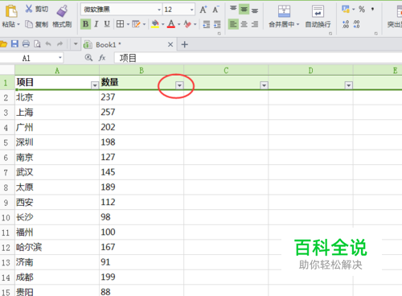
Task: Click the decrease font size icon
Action: [x=215, y=10]
